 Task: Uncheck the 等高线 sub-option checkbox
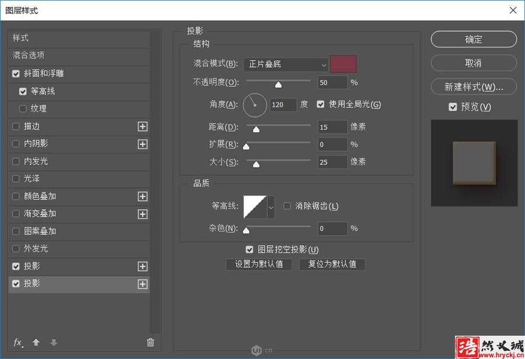coord(23,91)
